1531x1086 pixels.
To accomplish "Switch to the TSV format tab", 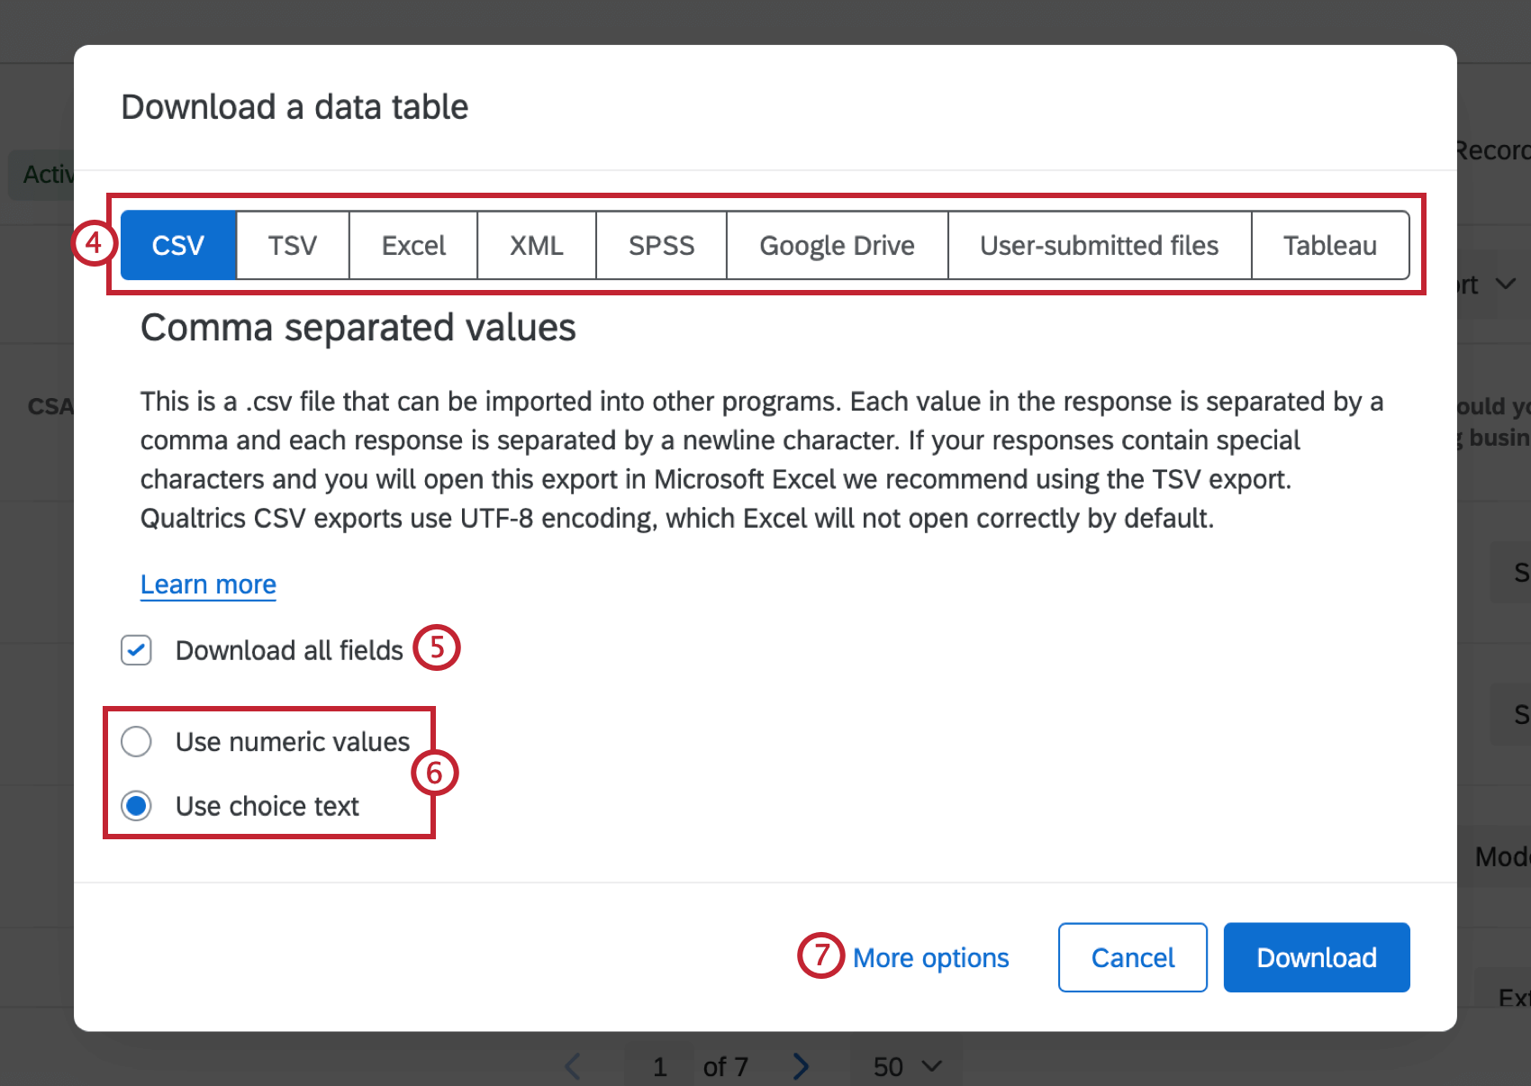I will (293, 245).
